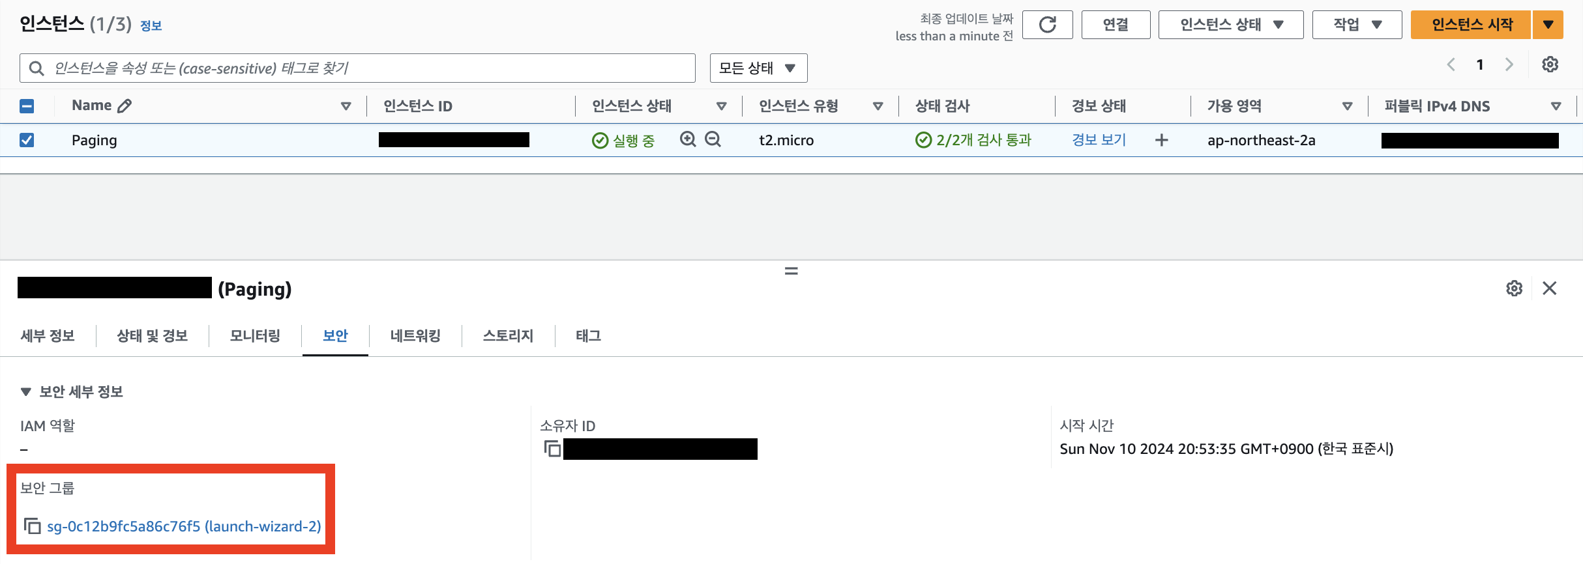Screen dimensions: 1583x564
Task: Refresh the instance list
Action: (1048, 24)
